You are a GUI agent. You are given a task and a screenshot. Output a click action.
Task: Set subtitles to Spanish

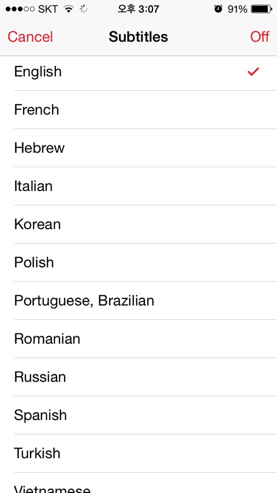[138, 415]
